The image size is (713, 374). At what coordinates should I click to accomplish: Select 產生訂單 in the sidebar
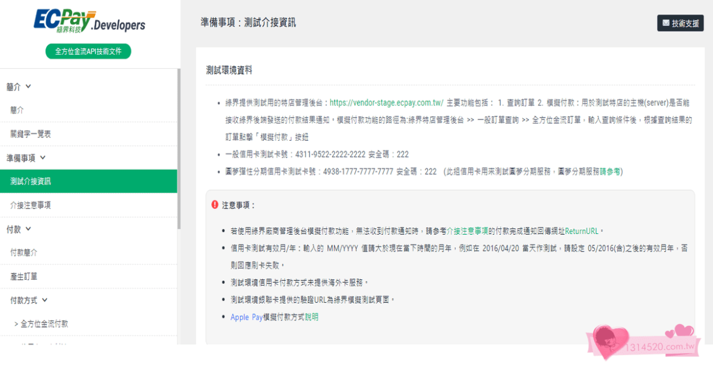24,275
